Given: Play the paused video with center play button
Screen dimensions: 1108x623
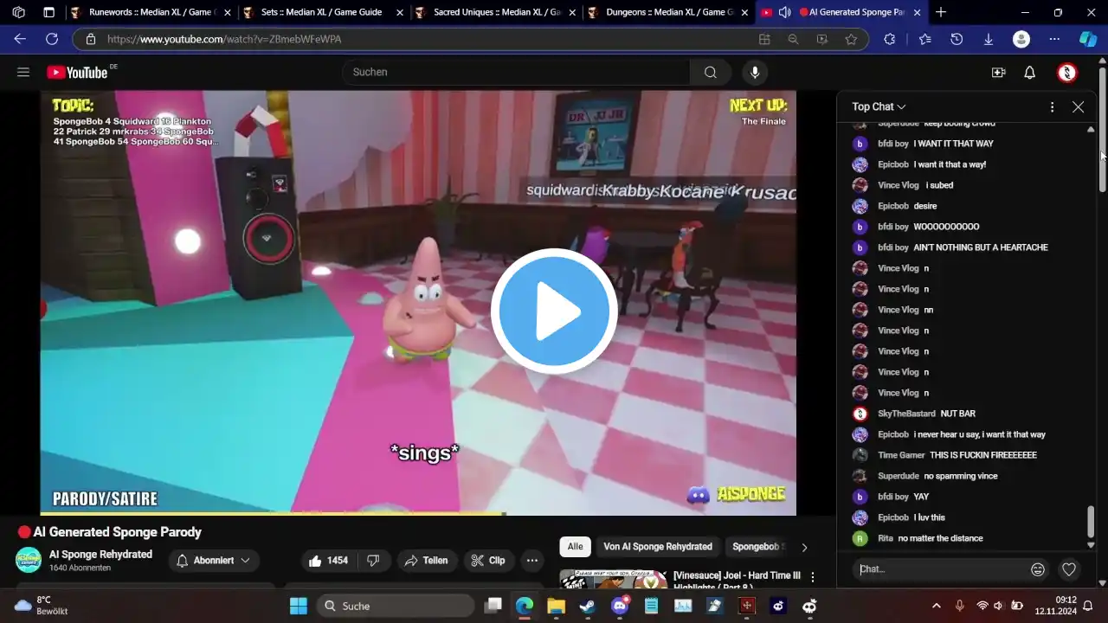Looking at the screenshot, I should 554,311.
